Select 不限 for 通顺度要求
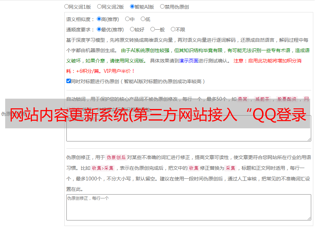The image size is (315, 227). click(x=173, y=29)
